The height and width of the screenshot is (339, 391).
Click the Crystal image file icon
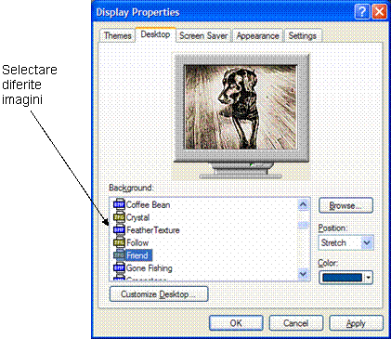pyautogui.click(x=119, y=217)
